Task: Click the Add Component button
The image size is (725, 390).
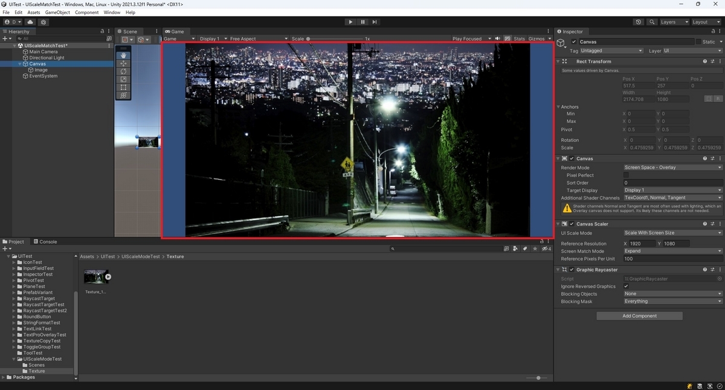Action: pos(639,316)
